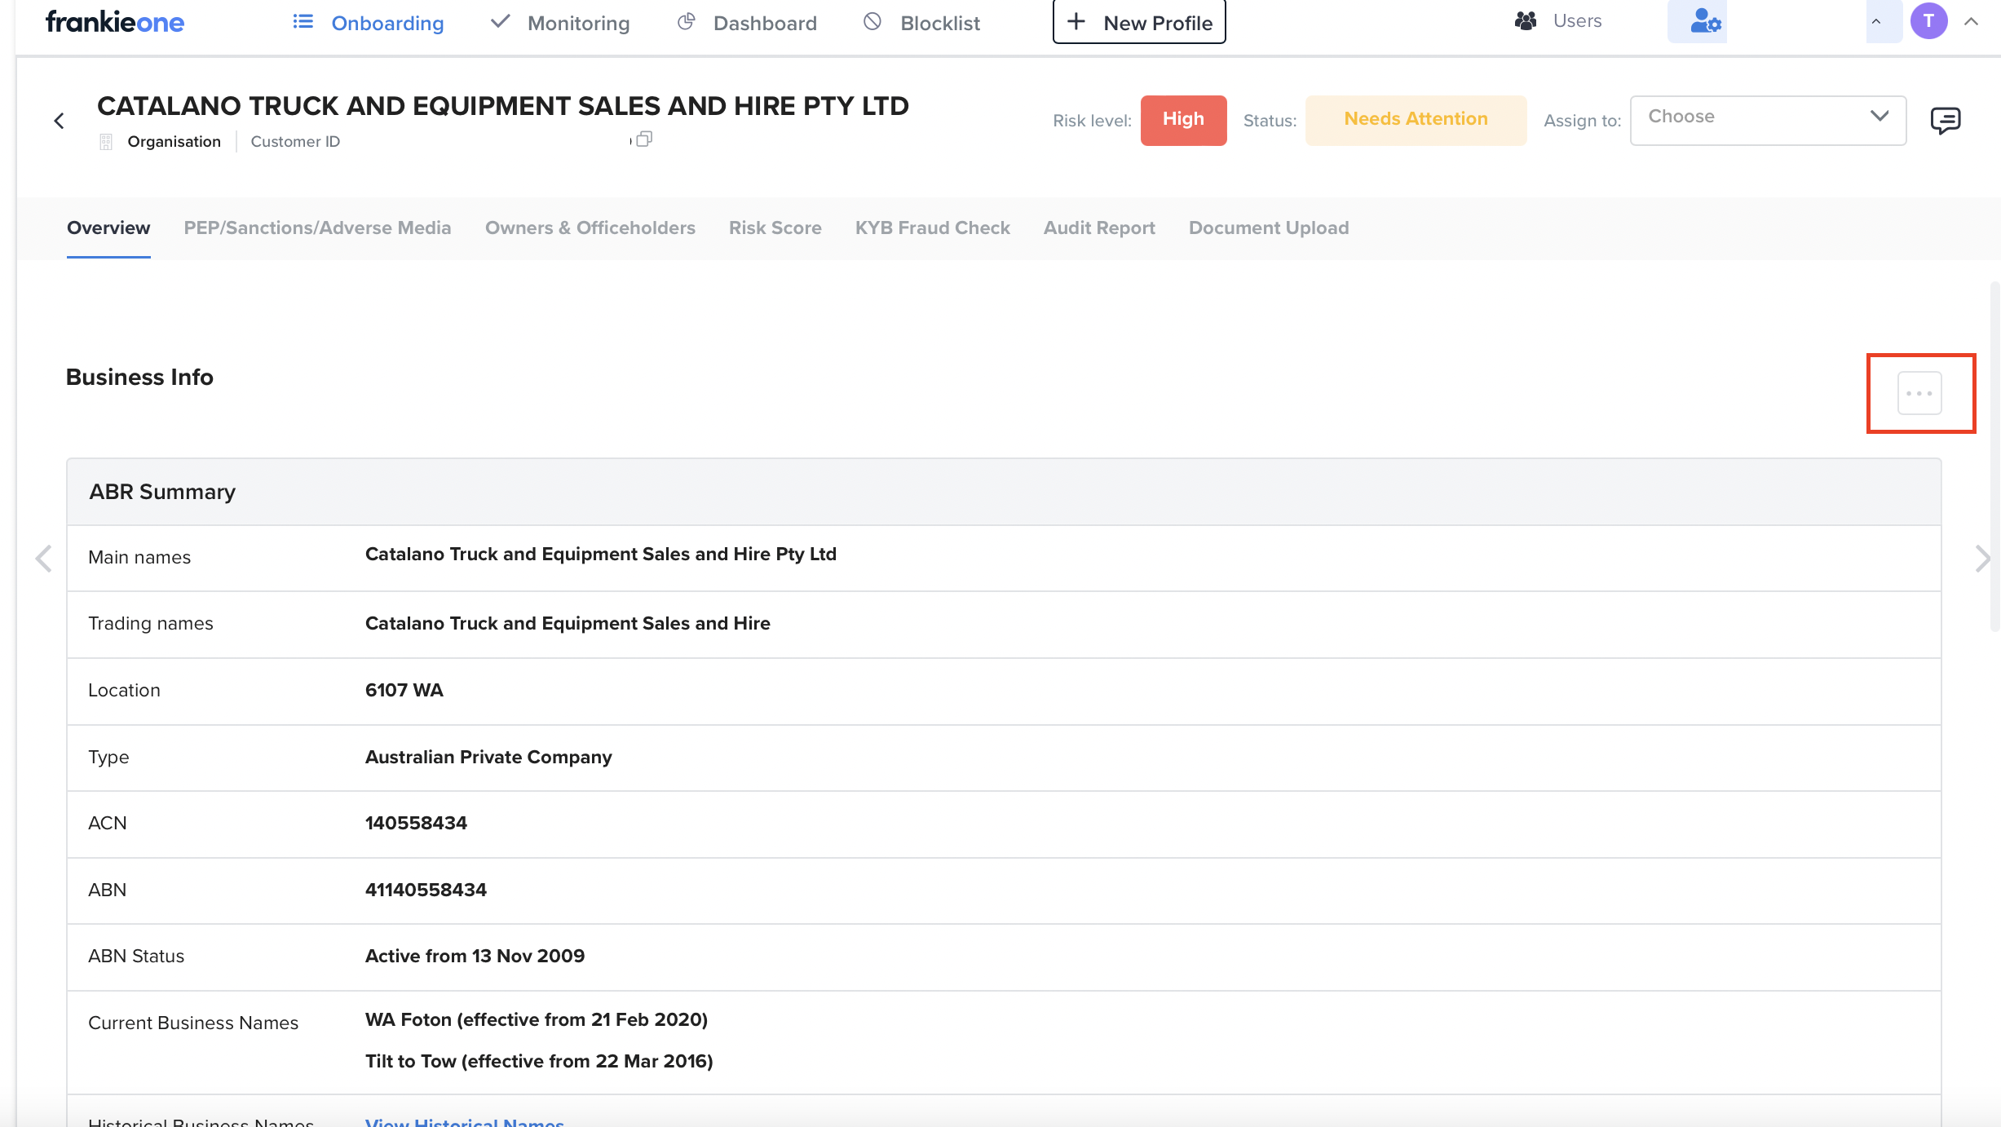
Task: Go back using the left arrow
Action: coord(59,121)
